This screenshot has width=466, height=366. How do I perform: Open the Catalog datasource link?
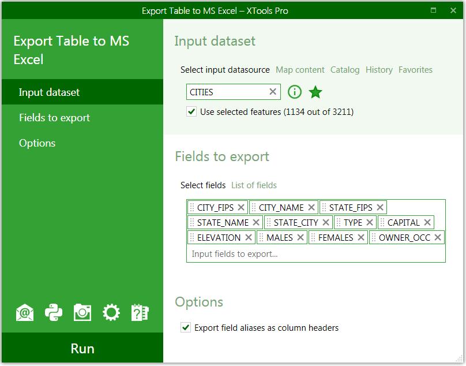[345, 70]
